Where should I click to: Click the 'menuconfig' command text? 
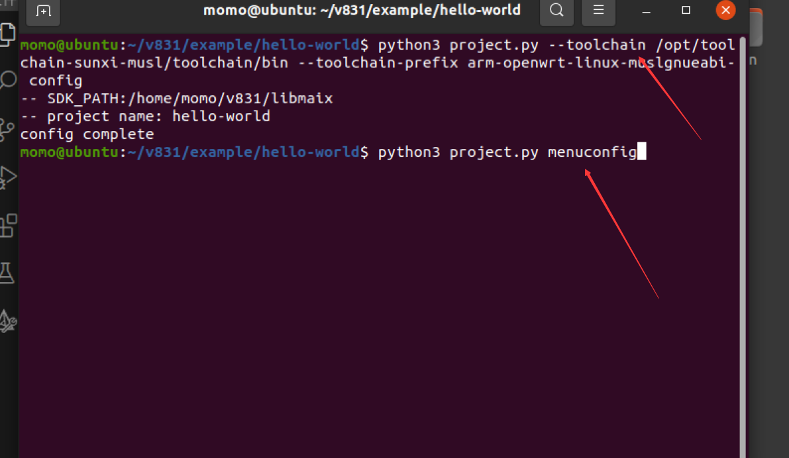[x=592, y=152]
